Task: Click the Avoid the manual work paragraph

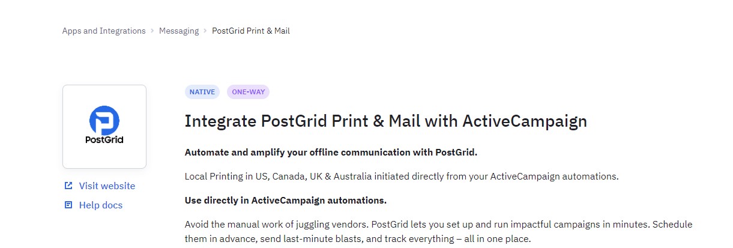Action: 438,225
